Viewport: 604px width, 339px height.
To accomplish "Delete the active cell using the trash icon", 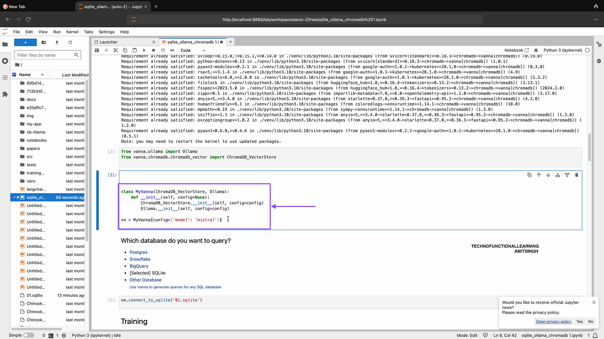I will 576,175.
